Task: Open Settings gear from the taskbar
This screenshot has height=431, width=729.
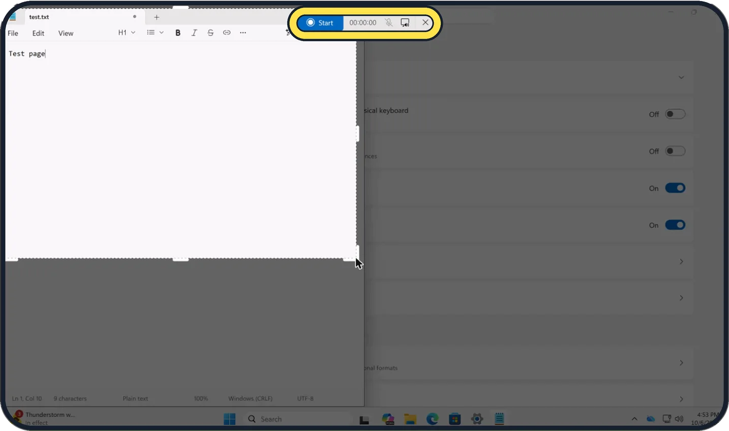Action: pyautogui.click(x=477, y=419)
